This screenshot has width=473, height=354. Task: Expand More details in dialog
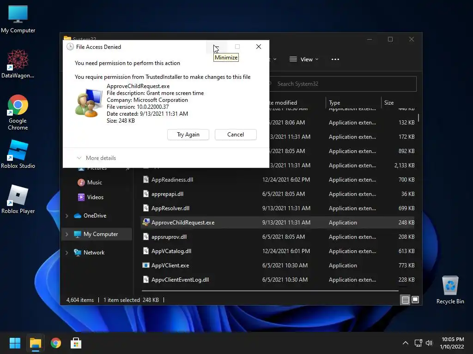tap(97, 158)
